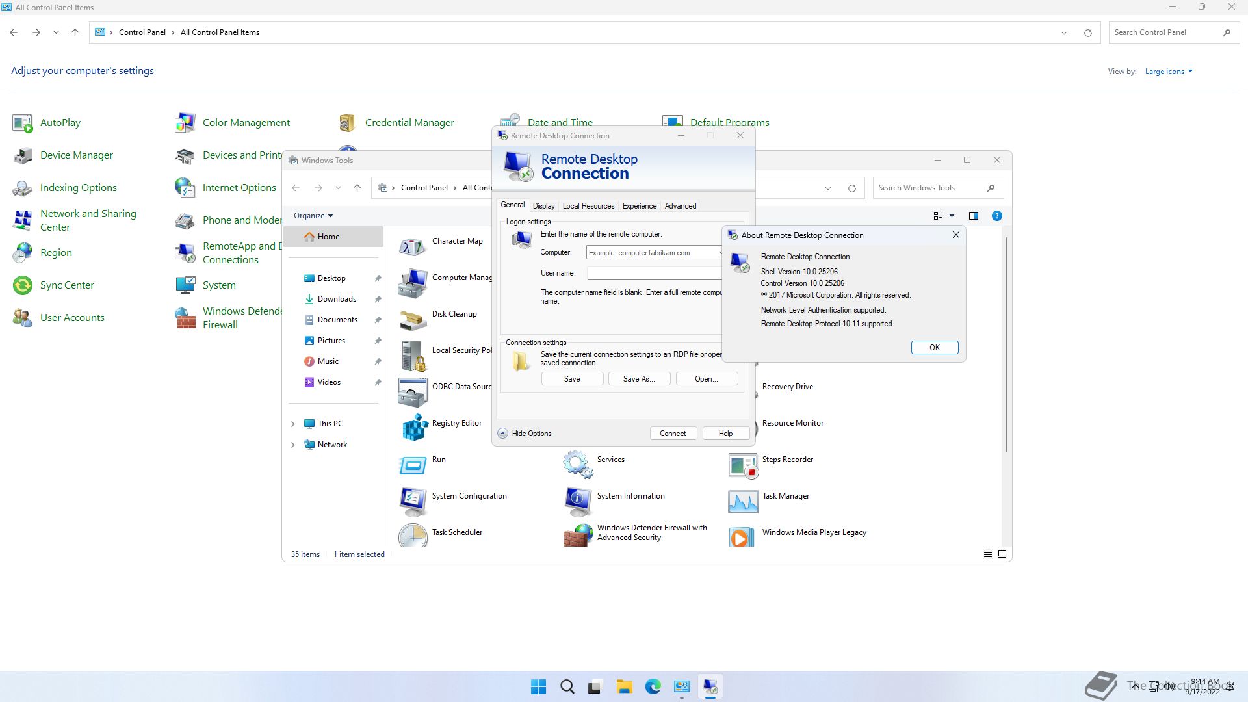The width and height of the screenshot is (1248, 702).
Task: Open AutoPlay in Control Panel
Action: coord(23,123)
